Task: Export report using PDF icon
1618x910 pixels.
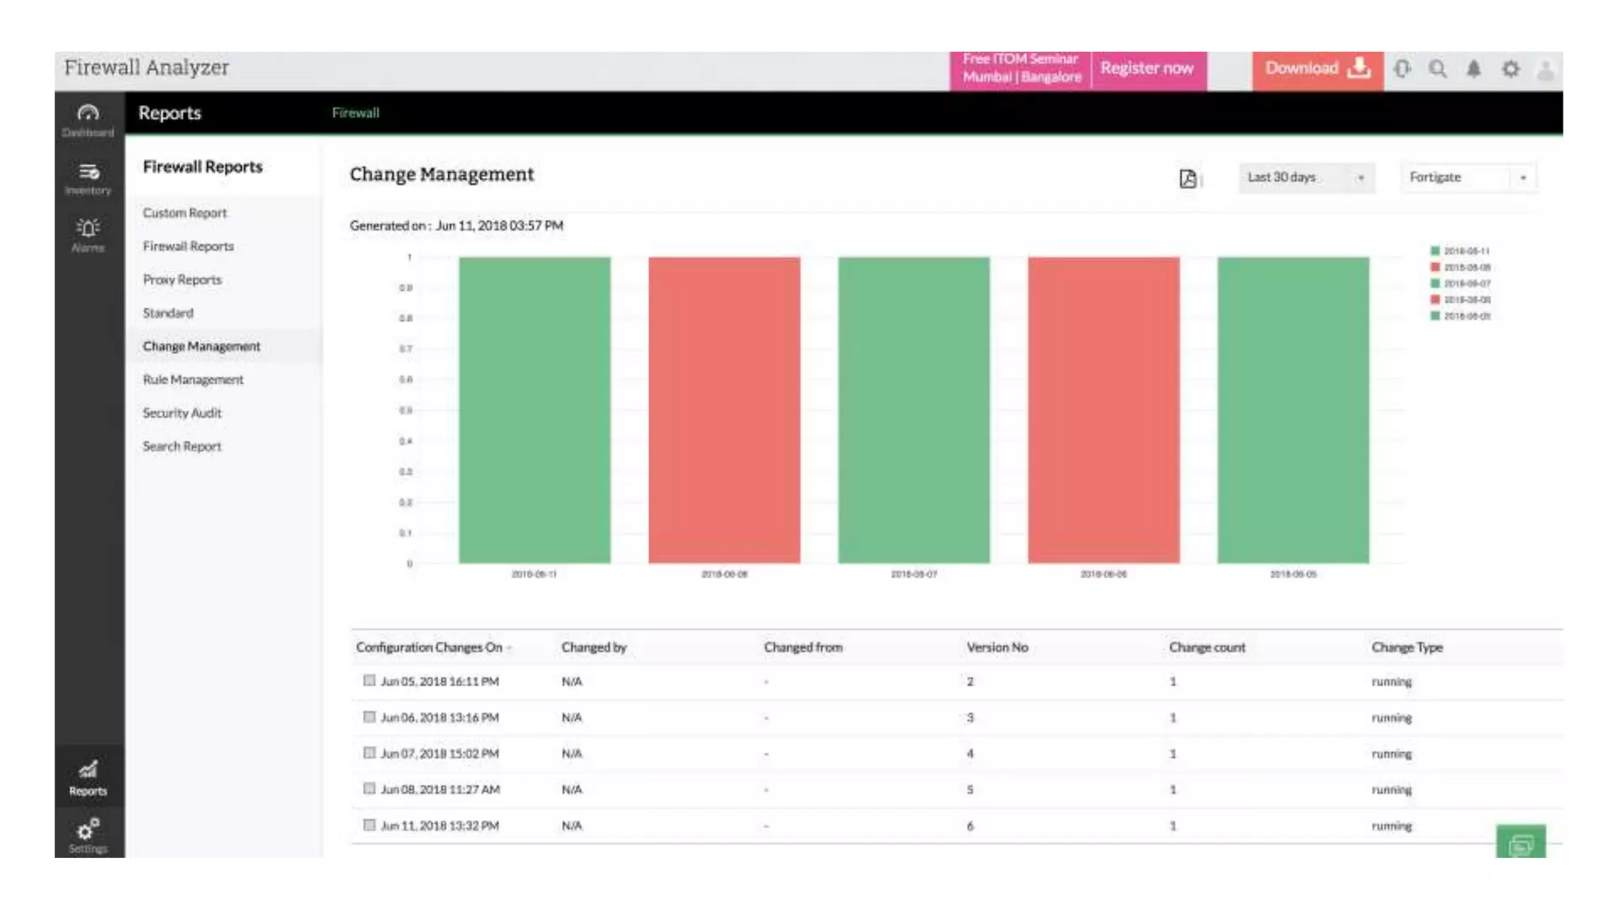Action: pyautogui.click(x=1187, y=179)
